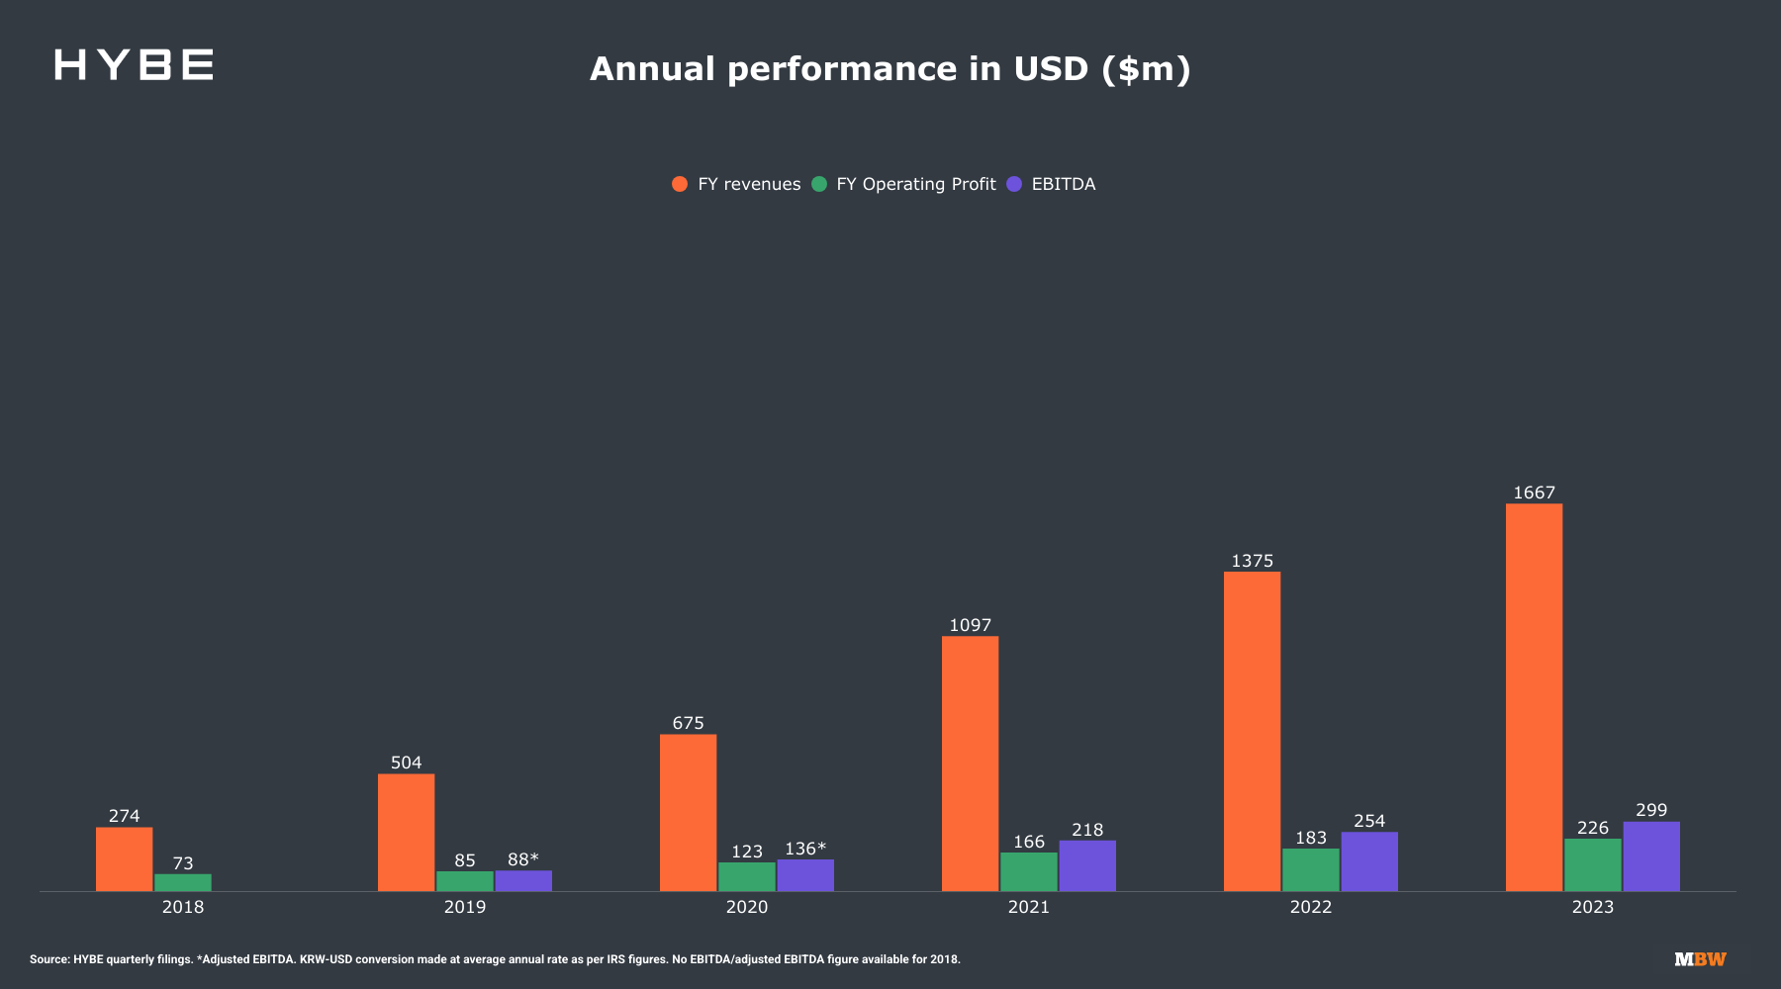Select the 2023 revenue bar labeled 1667
The height and width of the screenshot is (989, 1781).
pos(1534,697)
